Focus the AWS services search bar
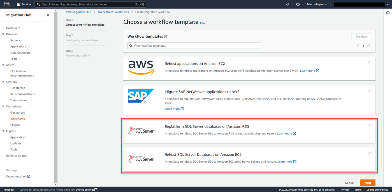Screen dimensions: 392x192 point(90,4)
